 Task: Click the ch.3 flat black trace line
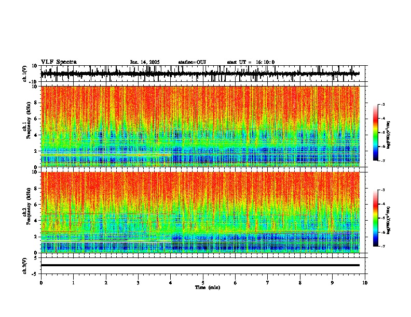tap(200, 265)
